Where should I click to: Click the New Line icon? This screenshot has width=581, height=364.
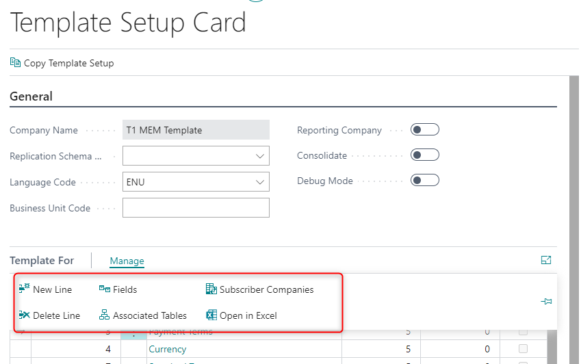(x=24, y=289)
